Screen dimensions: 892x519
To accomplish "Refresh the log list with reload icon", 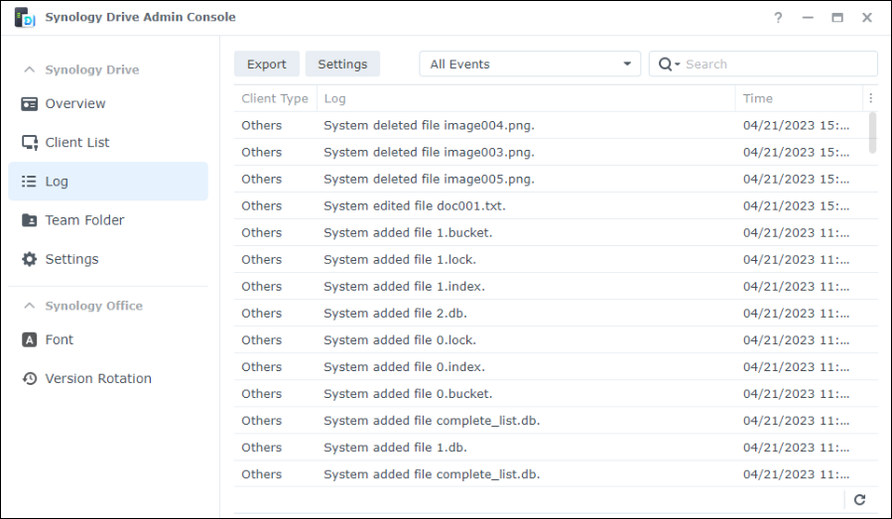I will [859, 500].
